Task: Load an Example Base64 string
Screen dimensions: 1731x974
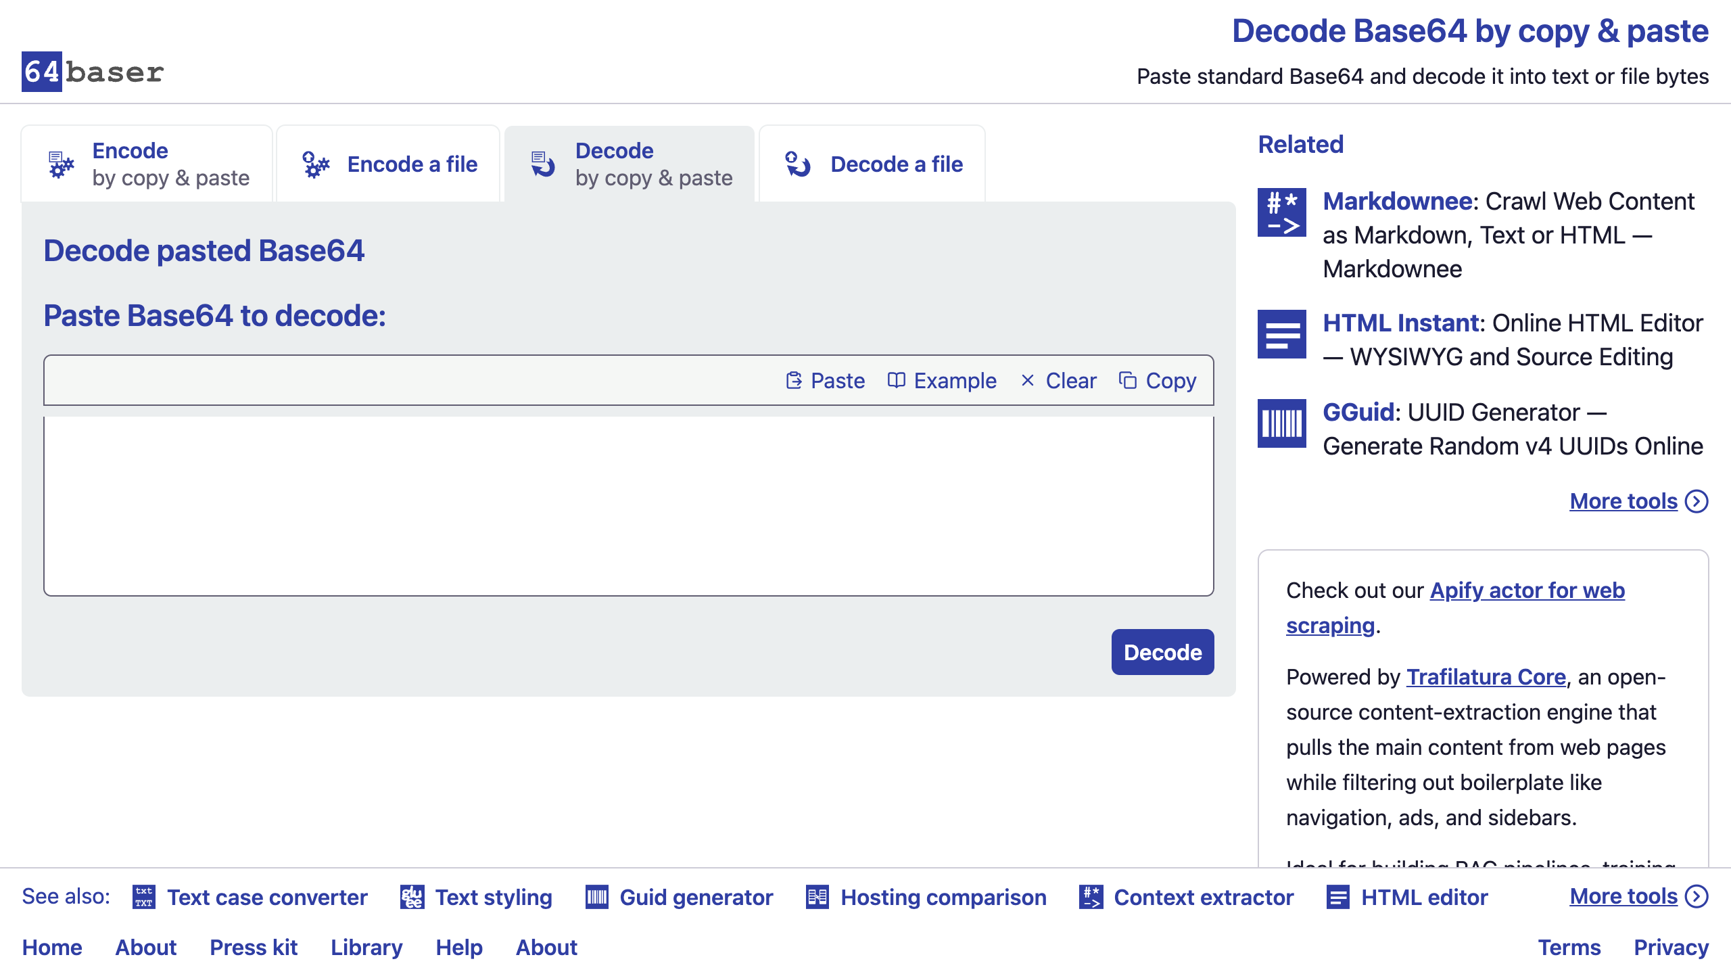Action: [x=942, y=381]
